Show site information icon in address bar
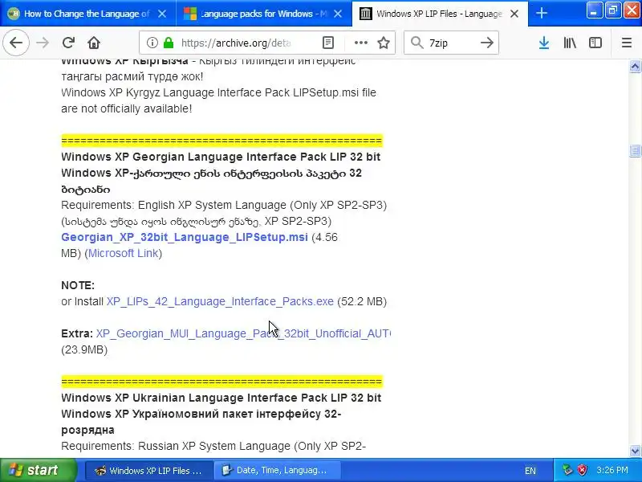 click(x=152, y=43)
